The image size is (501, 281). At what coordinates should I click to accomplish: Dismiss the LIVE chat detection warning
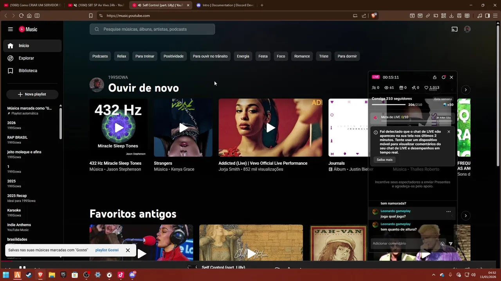pyautogui.click(x=449, y=132)
